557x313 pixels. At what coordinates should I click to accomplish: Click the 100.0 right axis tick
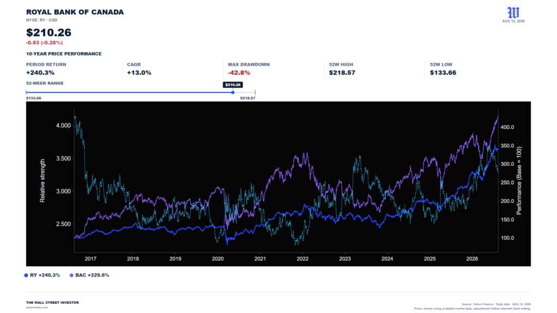click(x=508, y=238)
